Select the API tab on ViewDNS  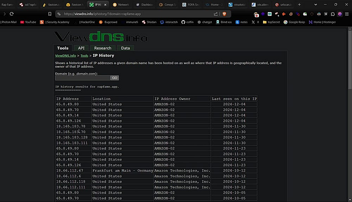[x=81, y=48]
